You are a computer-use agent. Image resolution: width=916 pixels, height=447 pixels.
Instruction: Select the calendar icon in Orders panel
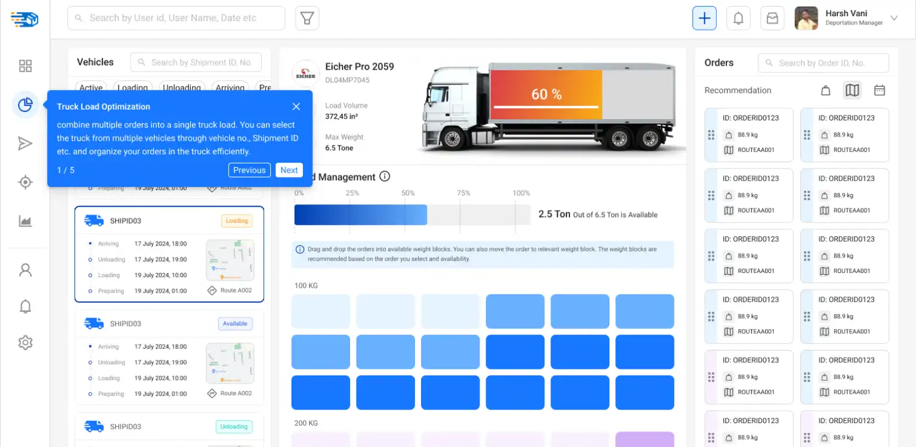pyautogui.click(x=879, y=90)
